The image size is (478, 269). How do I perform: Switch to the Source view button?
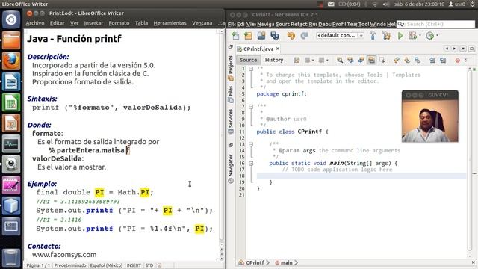click(248, 60)
